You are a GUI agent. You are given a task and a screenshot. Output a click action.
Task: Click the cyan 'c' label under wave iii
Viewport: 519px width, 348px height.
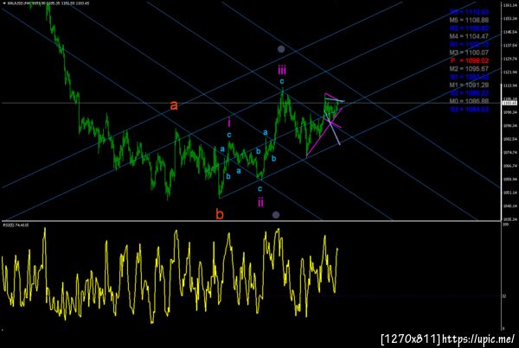click(x=282, y=81)
